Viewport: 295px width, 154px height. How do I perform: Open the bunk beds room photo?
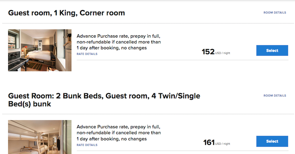point(40,137)
